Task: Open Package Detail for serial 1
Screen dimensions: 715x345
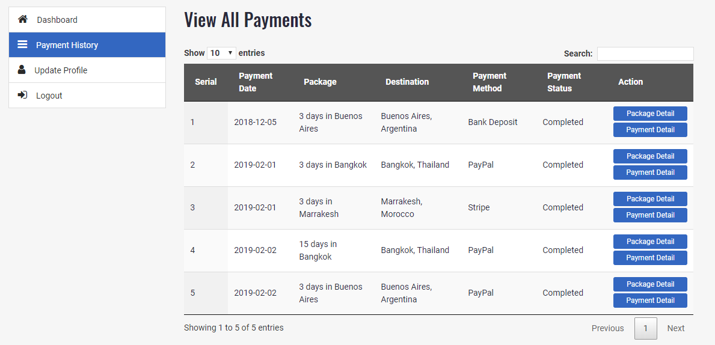Action: point(650,114)
